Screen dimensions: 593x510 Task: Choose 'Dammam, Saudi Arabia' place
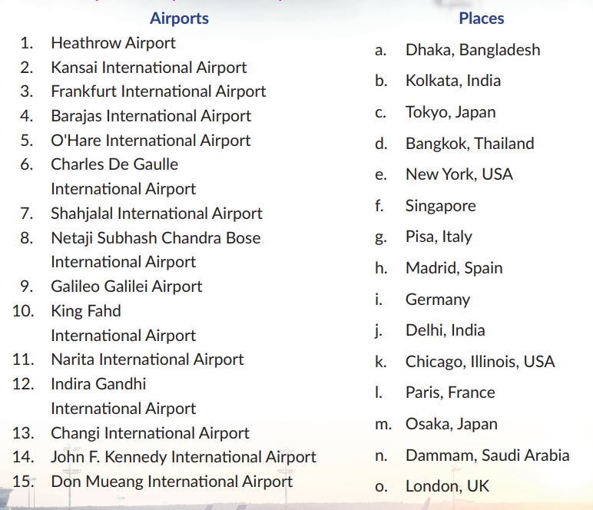click(487, 455)
